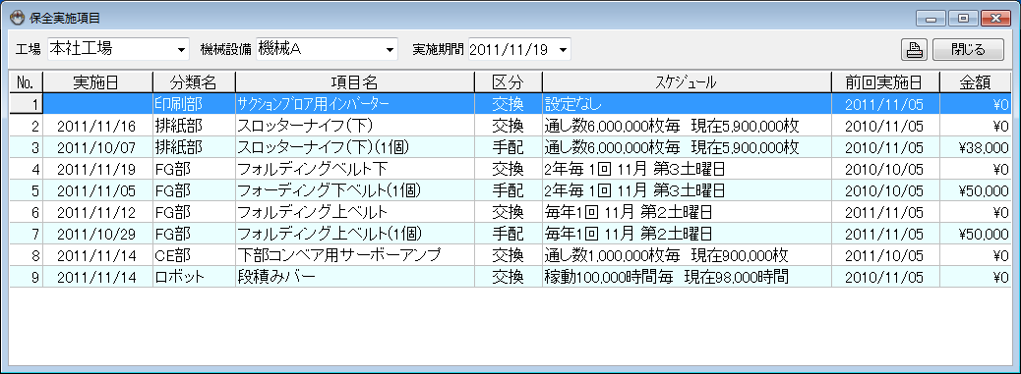
Task: Click the 金額 column header
Action: (x=975, y=82)
